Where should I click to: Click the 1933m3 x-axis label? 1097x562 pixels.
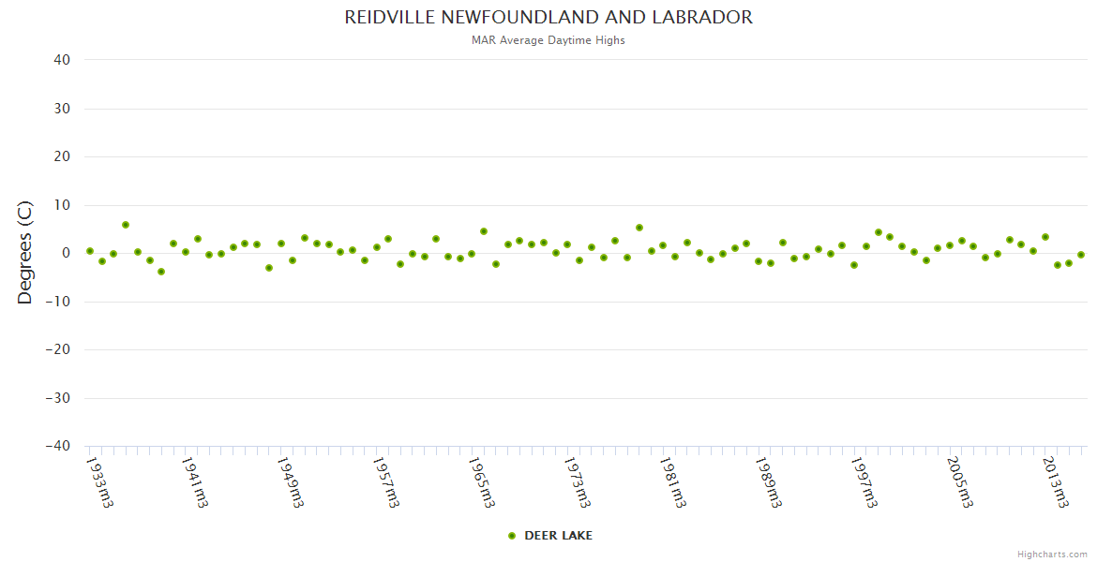(99, 481)
